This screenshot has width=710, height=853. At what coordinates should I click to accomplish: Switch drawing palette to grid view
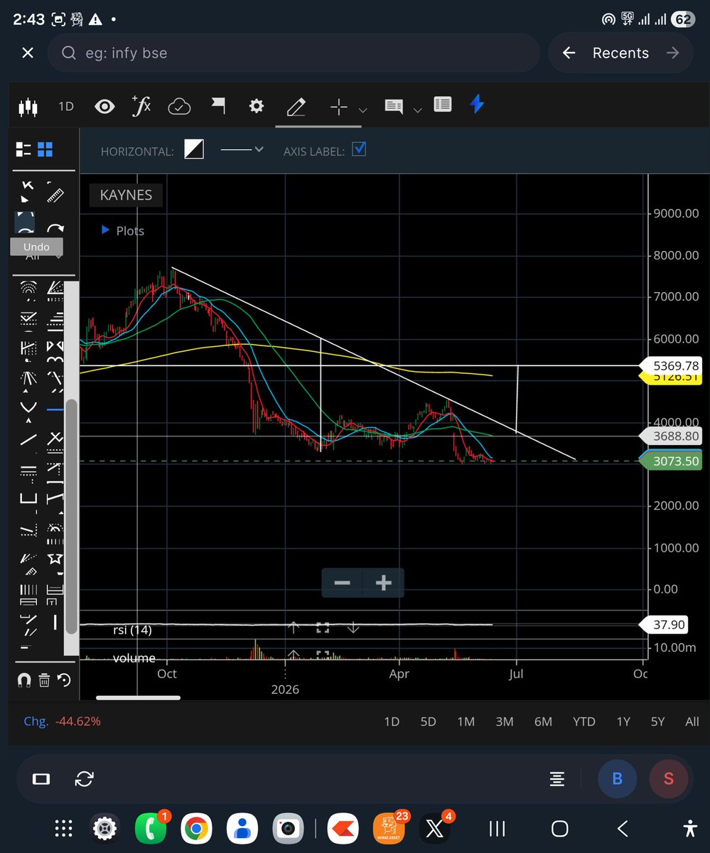(x=45, y=149)
